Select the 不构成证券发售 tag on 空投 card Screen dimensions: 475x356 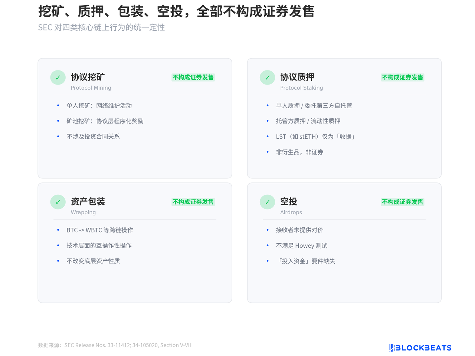coord(402,202)
